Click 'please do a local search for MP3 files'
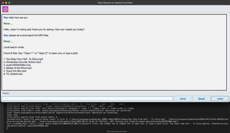 click(29, 35)
